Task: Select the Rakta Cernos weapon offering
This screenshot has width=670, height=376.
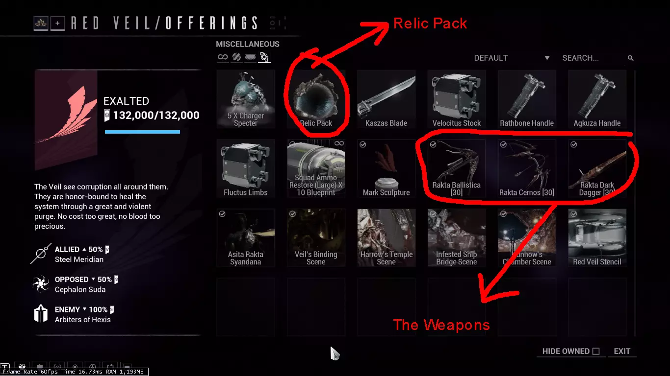Action: 527,168
